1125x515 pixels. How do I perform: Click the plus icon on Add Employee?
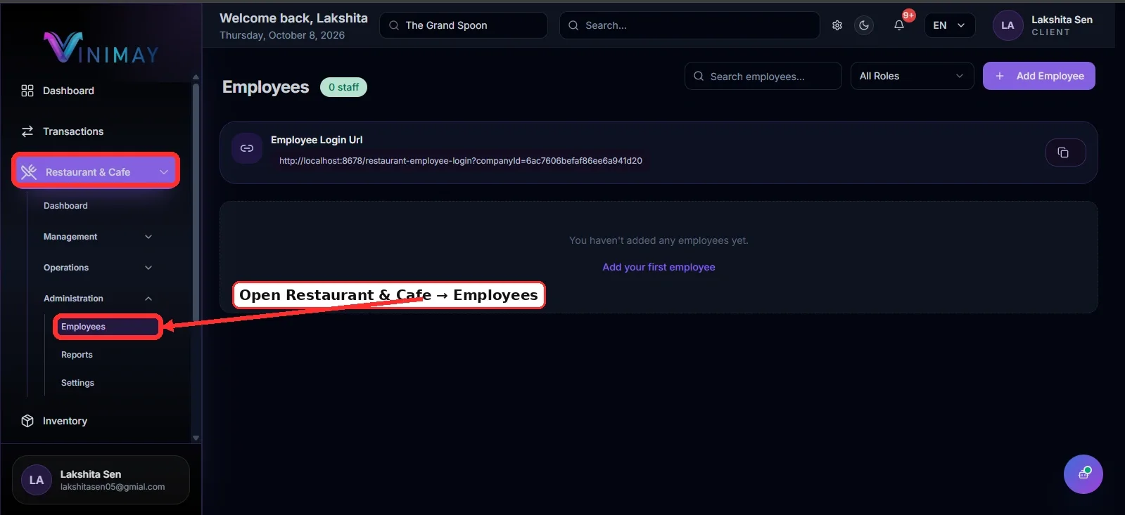tap(1000, 76)
